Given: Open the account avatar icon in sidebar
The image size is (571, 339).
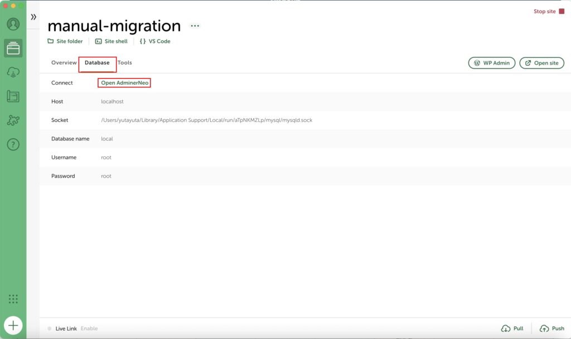Looking at the screenshot, I should (x=13, y=24).
